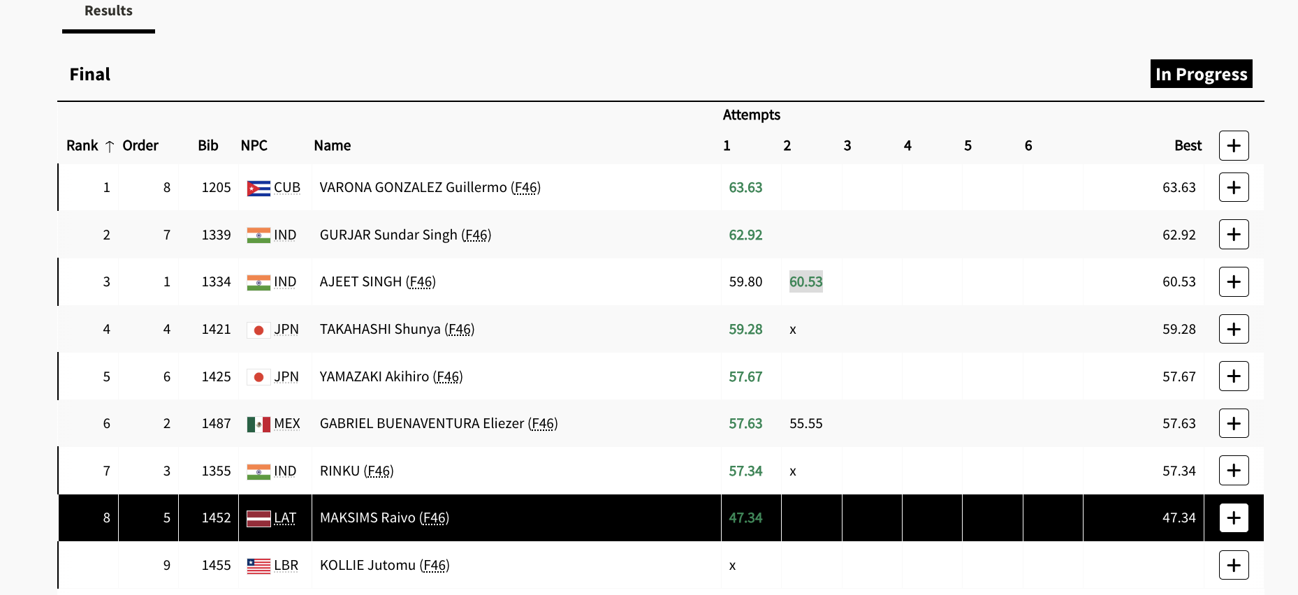The width and height of the screenshot is (1298, 595).
Task: Click the Mexico flag icon
Action: 258,424
